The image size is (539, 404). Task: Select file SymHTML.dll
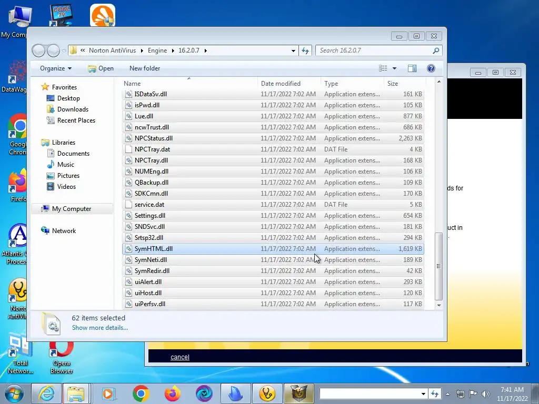coord(273,249)
